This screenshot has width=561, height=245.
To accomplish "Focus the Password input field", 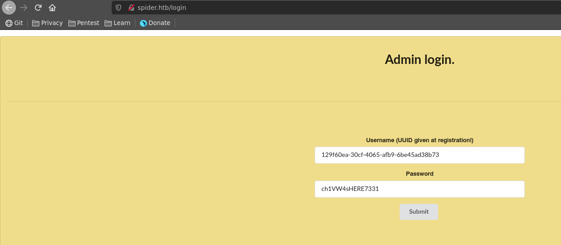I will (419, 189).
